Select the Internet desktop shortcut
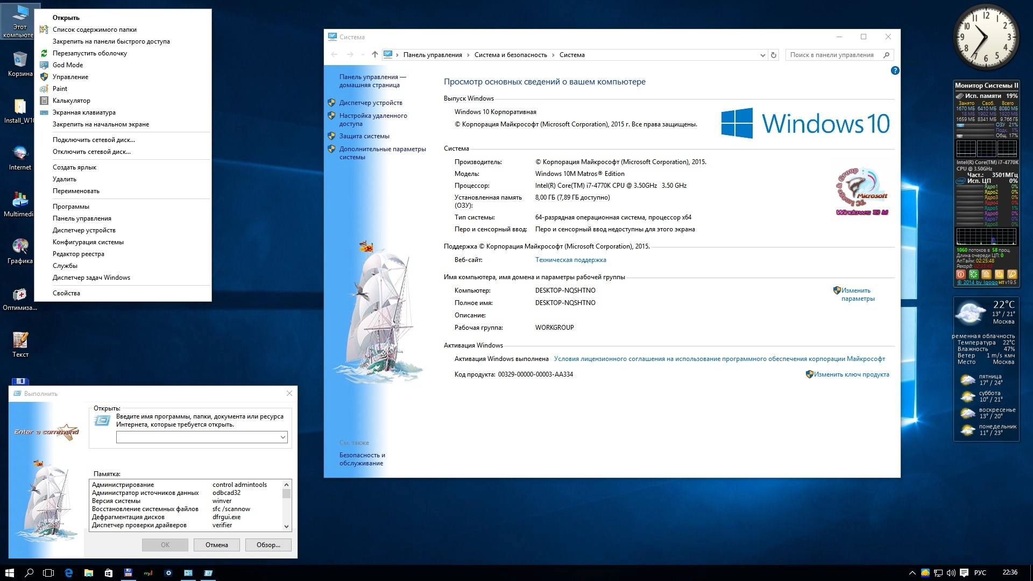 tap(20, 158)
